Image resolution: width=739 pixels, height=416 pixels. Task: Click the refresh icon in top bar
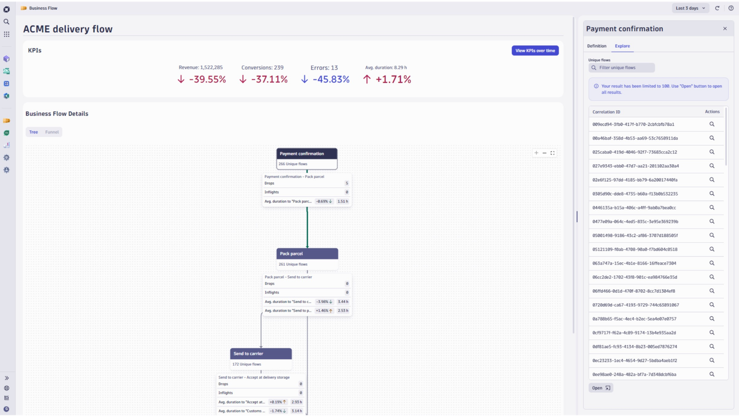pyautogui.click(x=717, y=8)
